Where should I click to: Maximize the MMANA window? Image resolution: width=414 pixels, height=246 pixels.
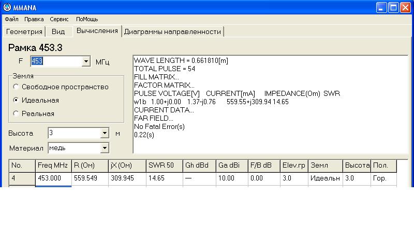(x=393, y=8)
